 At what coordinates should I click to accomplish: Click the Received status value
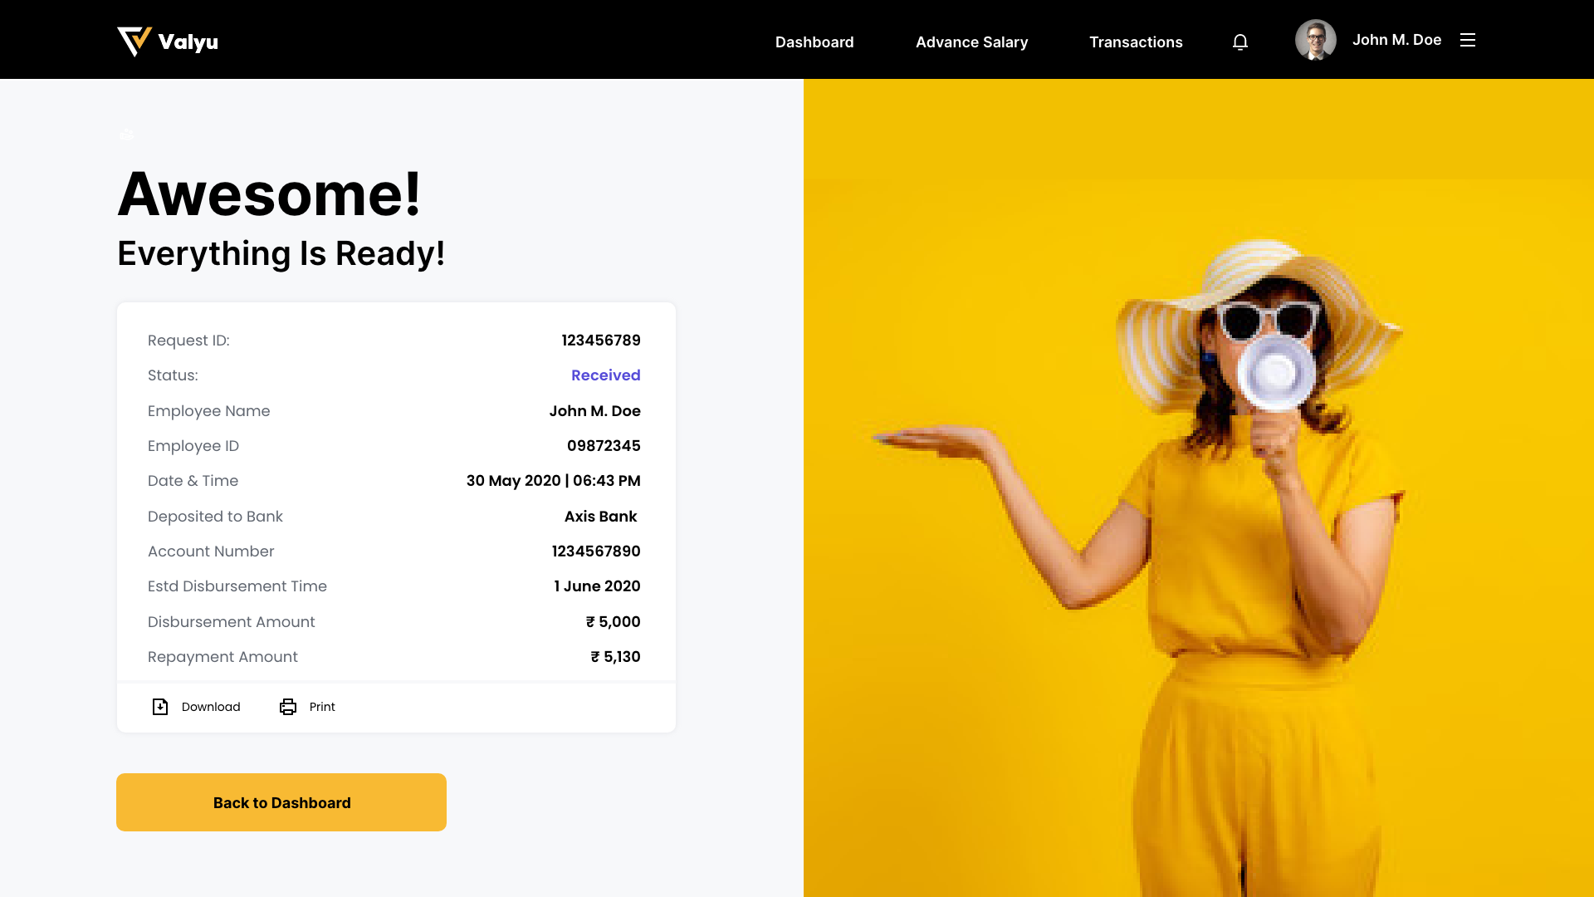click(605, 375)
